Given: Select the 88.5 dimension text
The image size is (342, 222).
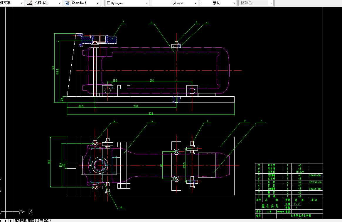Looking at the screenshot, I should [x=81, y=106].
